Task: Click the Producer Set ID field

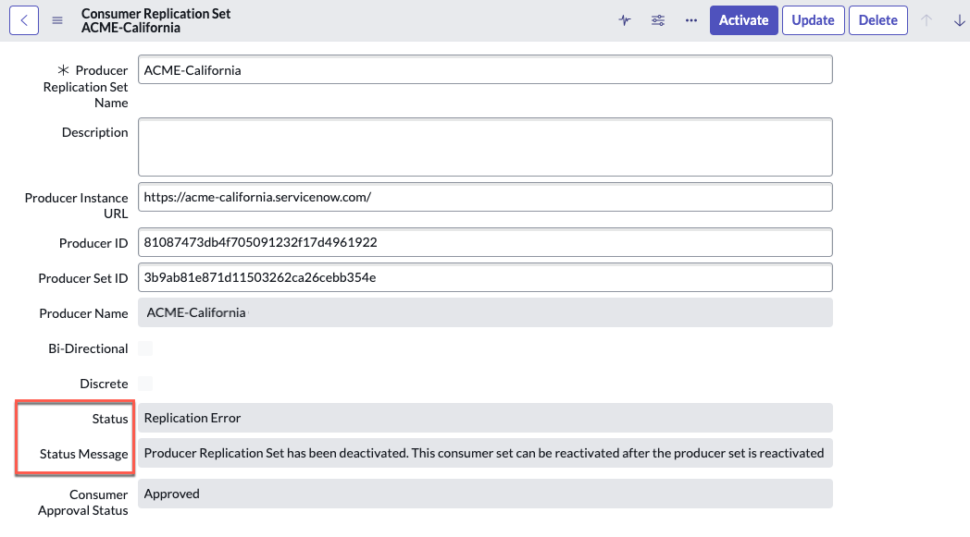Action: [485, 277]
